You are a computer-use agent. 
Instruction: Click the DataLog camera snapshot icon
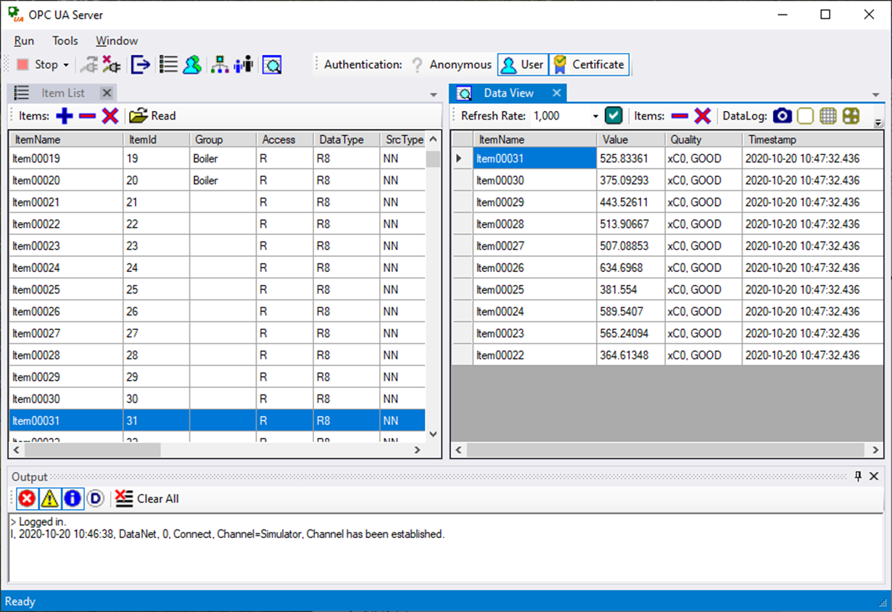click(782, 115)
